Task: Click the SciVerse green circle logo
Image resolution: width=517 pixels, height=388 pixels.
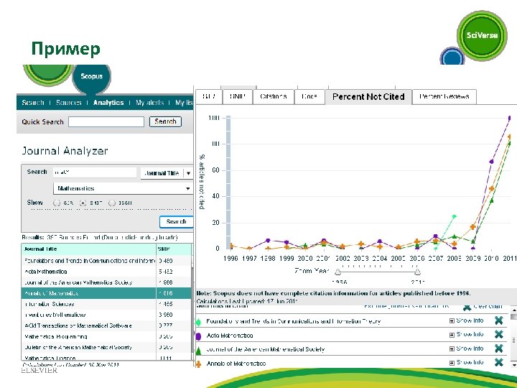Action: click(482, 35)
